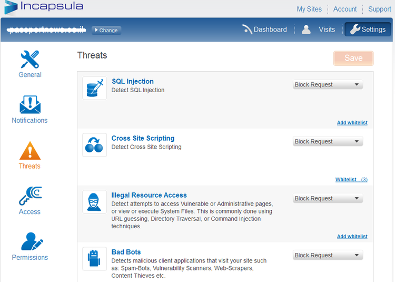Expand SQL Injection Block Request dropdown
This screenshot has width=395, height=282.
327,85
